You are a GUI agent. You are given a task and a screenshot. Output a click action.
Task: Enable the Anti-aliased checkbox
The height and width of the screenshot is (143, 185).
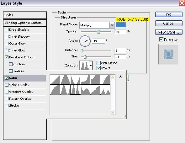[98, 63]
